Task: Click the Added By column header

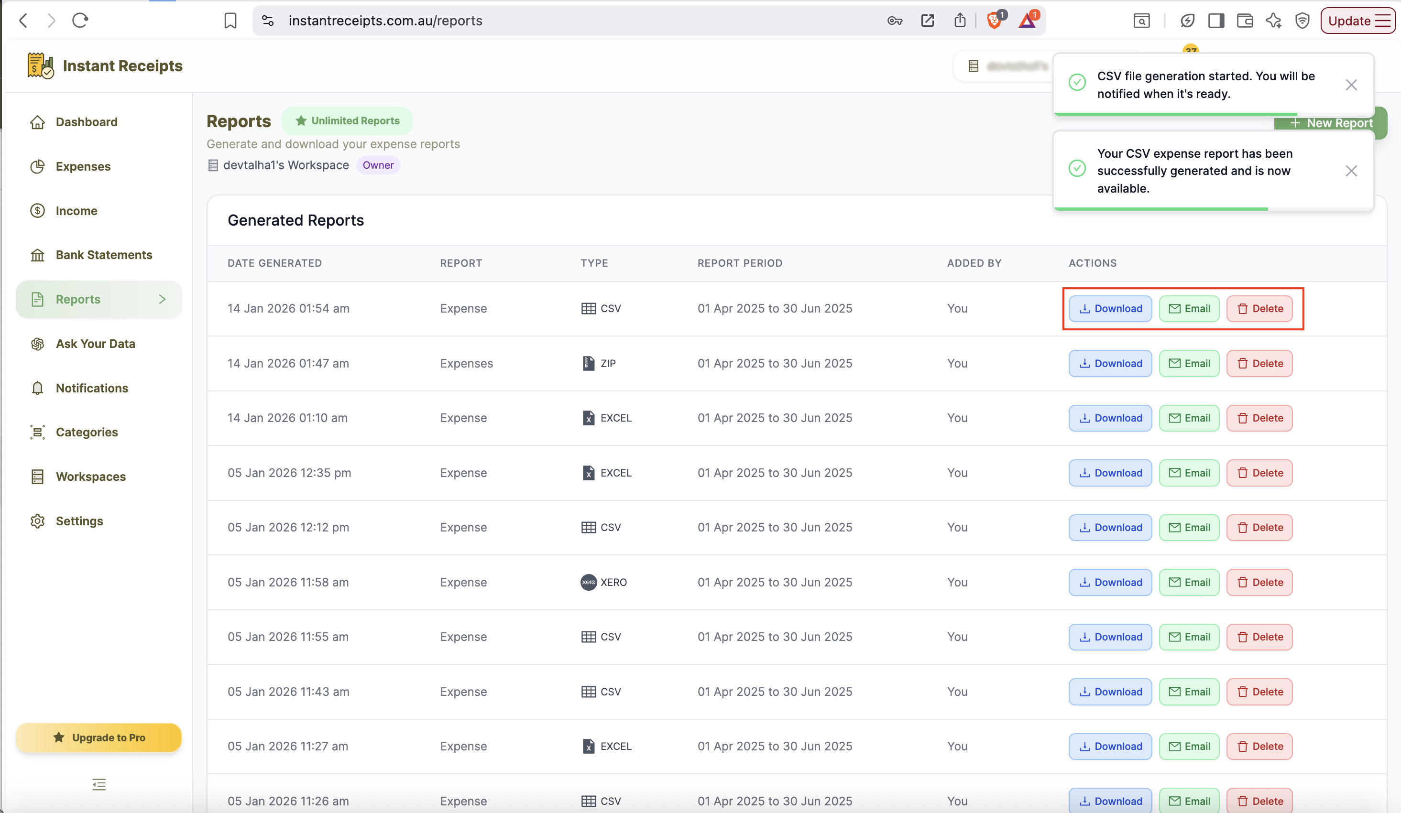Action: (974, 263)
